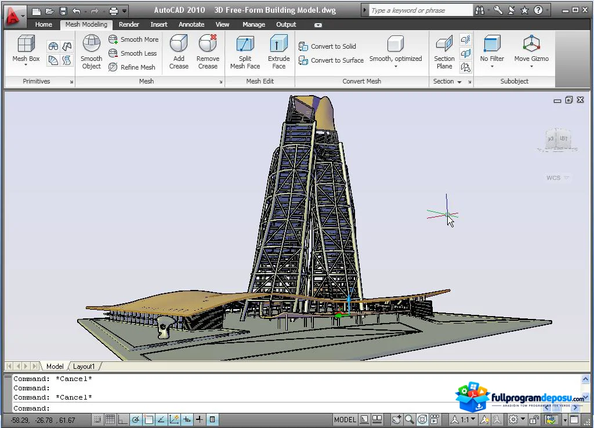
Task: Apply Smooth Less to the mesh
Action: [133, 53]
